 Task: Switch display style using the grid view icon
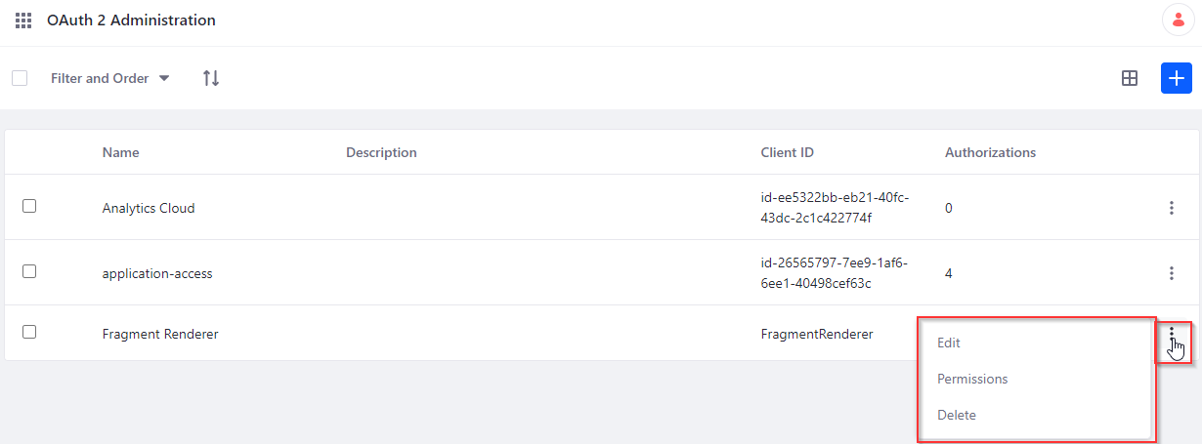pyautogui.click(x=1129, y=78)
